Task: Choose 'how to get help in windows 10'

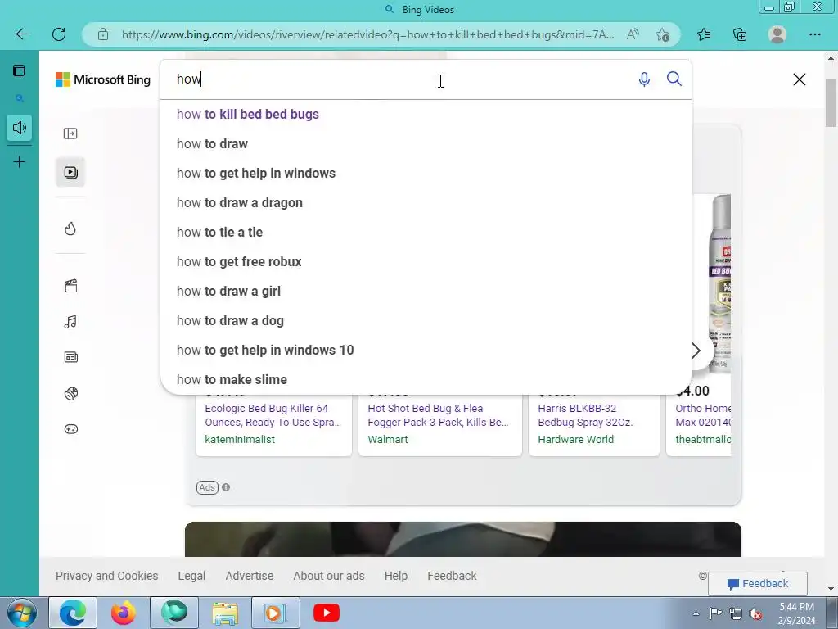Action: click(426, 350)
